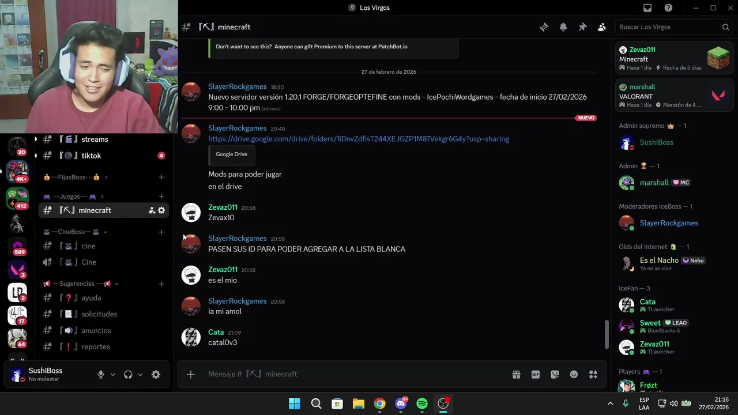This screenshot has height=415, width=738.
Task: Add channel to Sugerencias category
Action: pyautogui.click(x=161, y=284)
